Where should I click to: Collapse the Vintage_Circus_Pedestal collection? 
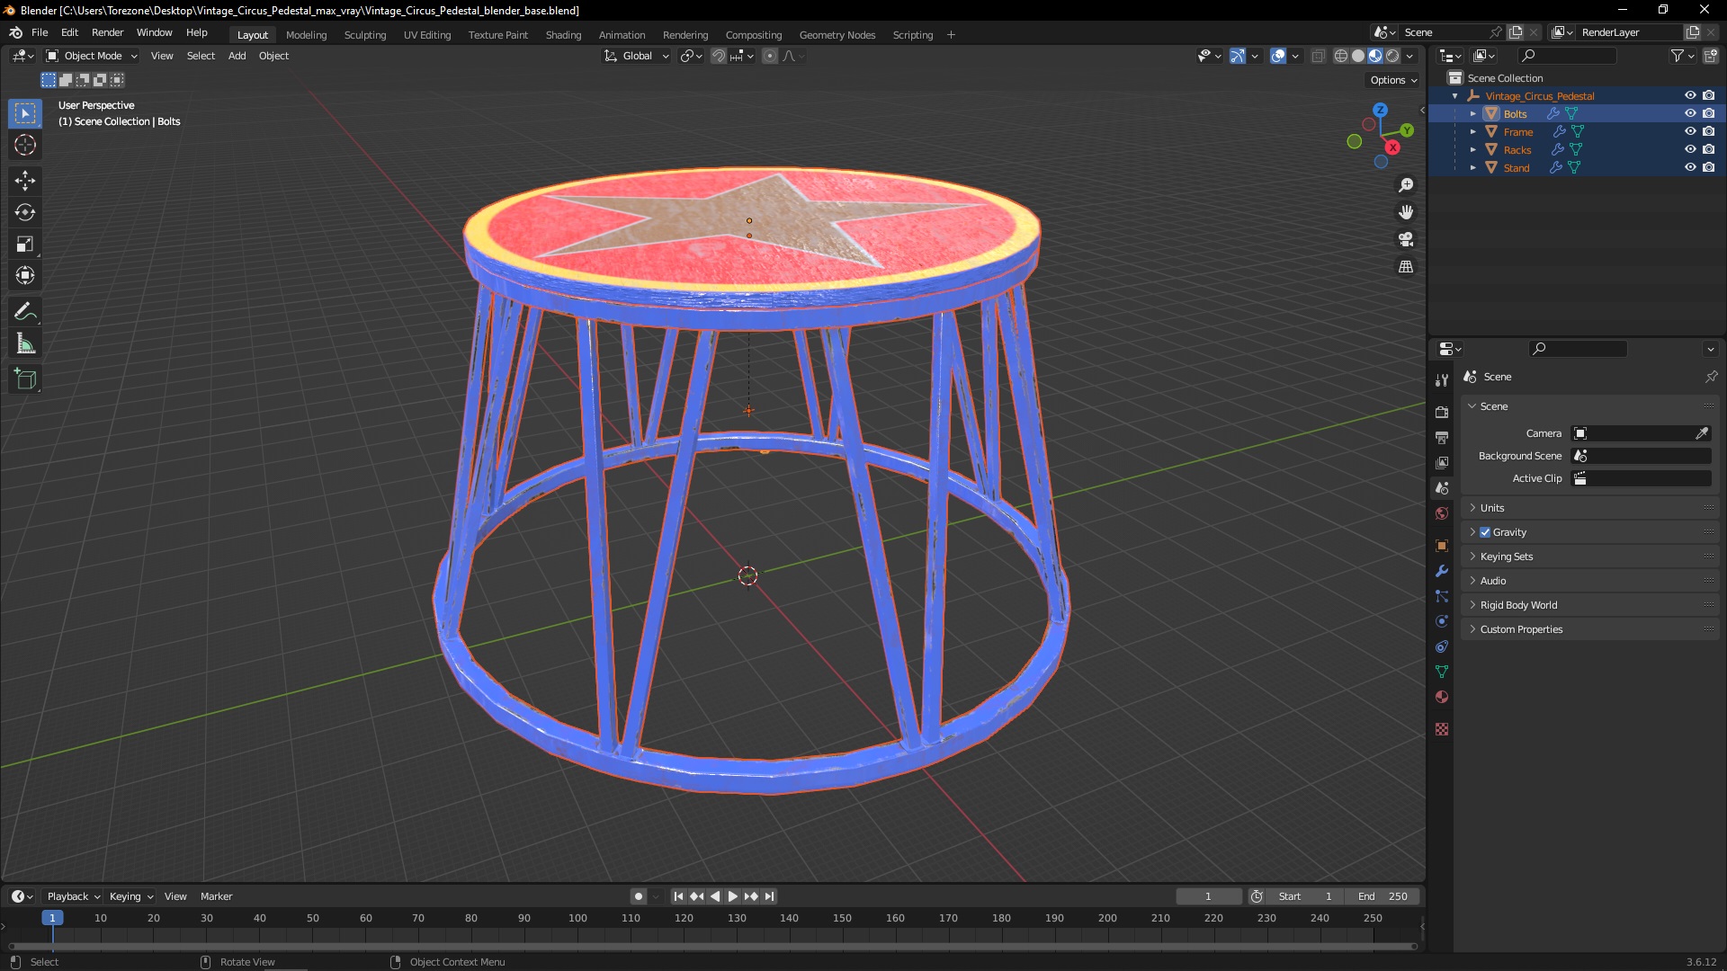coord(1455,96)
